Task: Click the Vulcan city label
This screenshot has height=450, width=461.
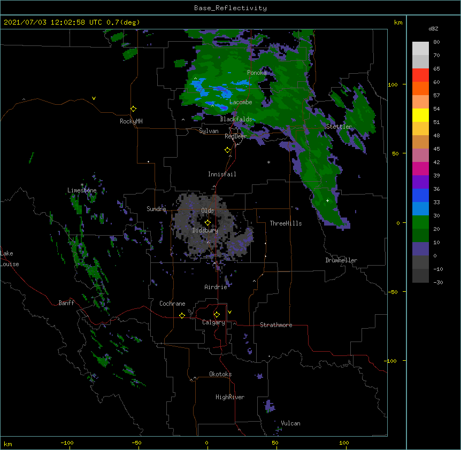Action: [x=290, y=423]
